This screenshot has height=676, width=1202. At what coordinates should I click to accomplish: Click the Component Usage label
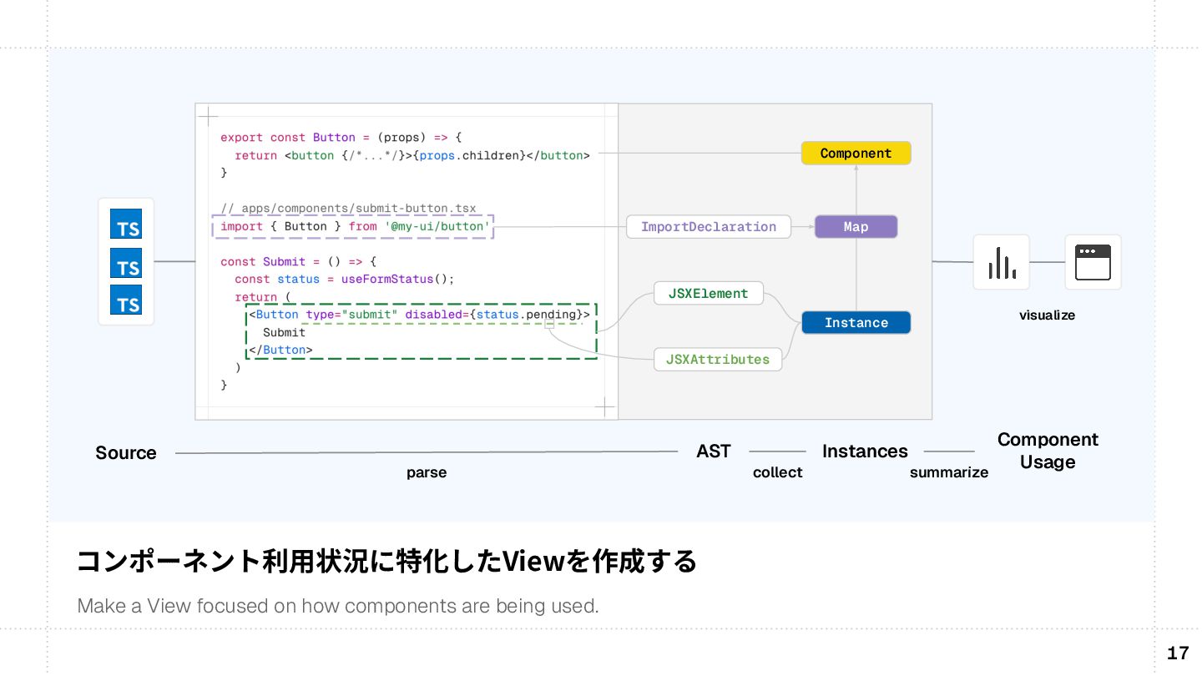[1048, 451]
